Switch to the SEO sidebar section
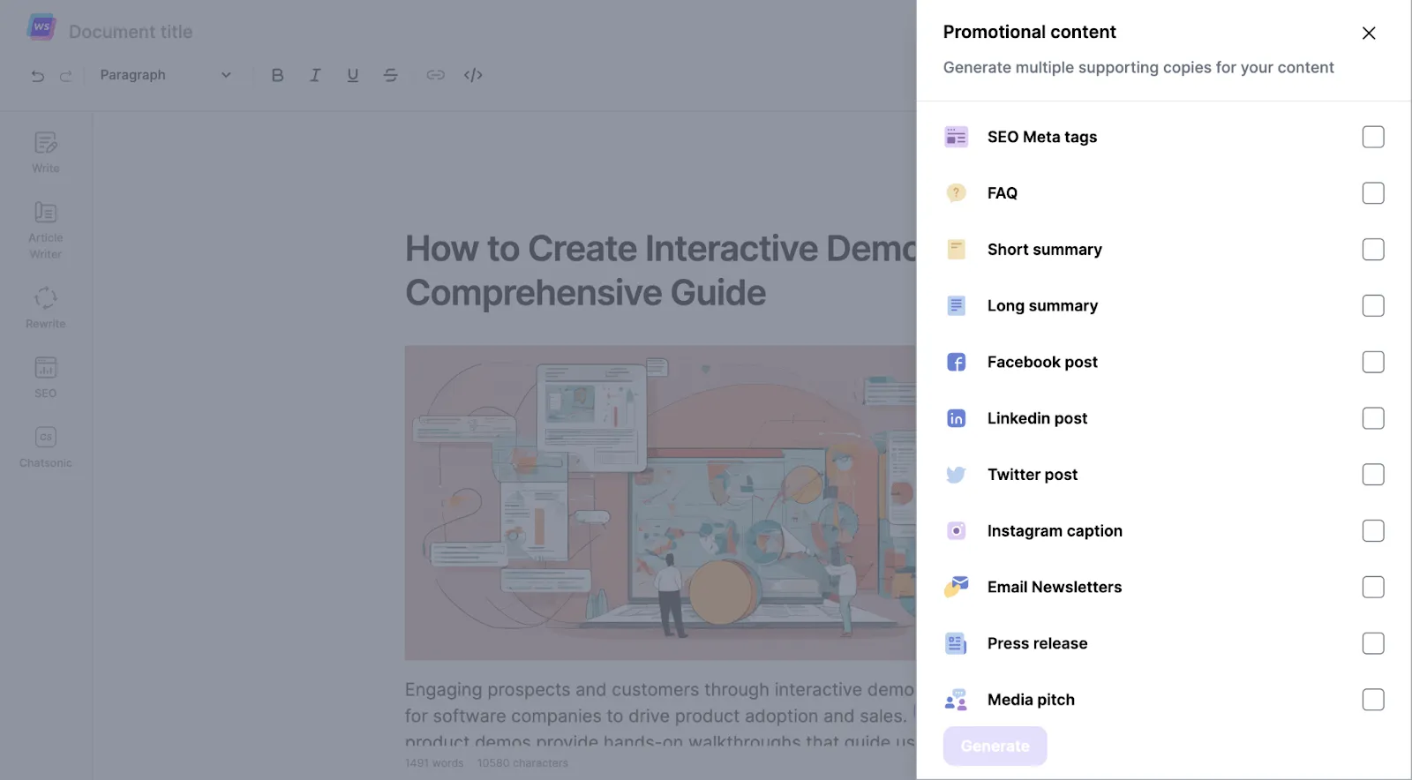 [x=46, y=377]
